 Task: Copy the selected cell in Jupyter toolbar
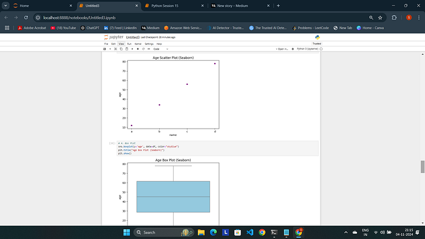point(121,49)
